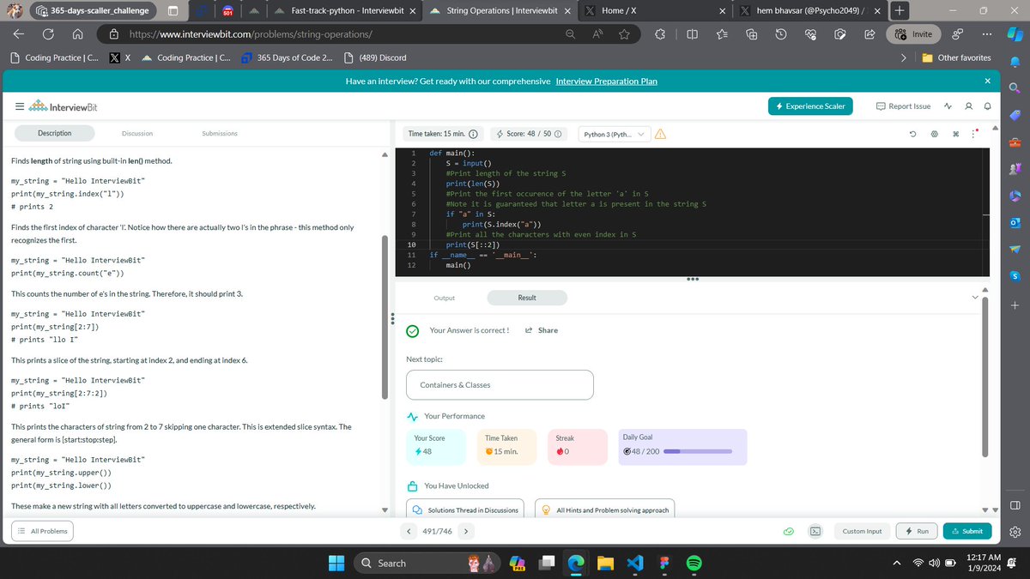Click the Report Issue link
The image size is (1030, 579).
point(904,106)
